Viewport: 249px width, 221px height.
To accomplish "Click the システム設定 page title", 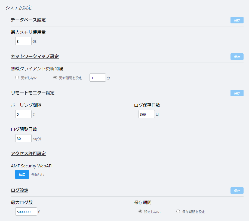I will 19,8.
